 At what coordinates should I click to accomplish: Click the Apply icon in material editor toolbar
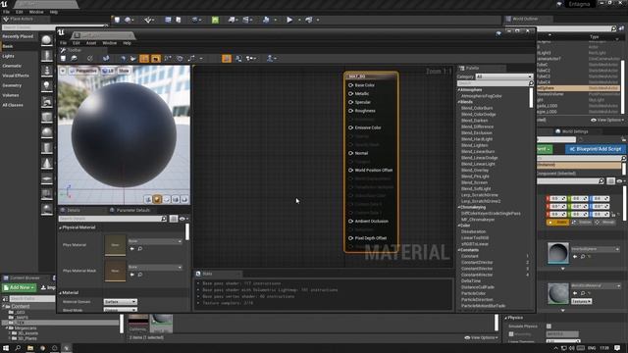pyautogui.click(x=89, y=59)
